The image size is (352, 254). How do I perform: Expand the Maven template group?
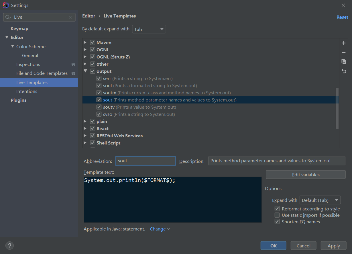[x=85, y=42]
